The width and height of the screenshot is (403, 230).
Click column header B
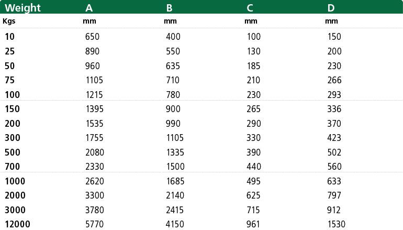point(170,8)
